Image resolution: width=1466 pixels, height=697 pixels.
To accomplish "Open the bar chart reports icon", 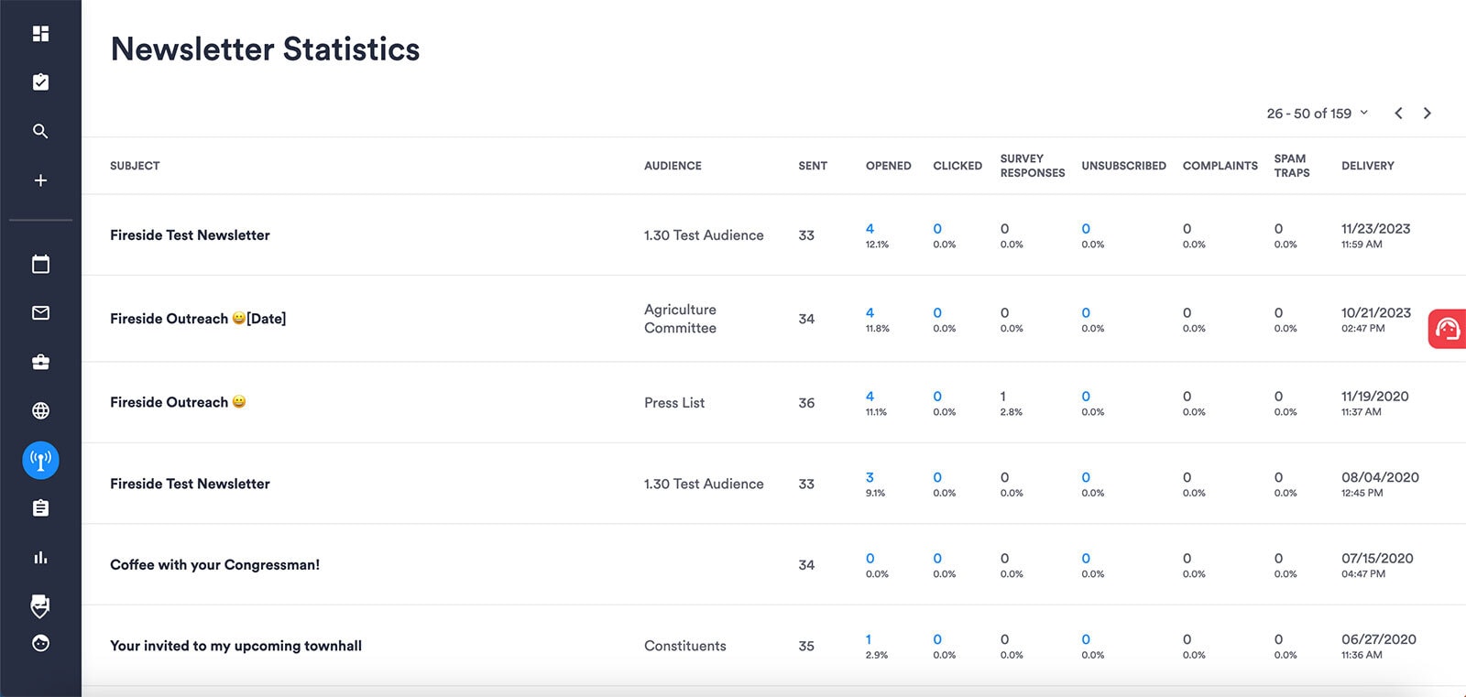I will (40, 558).
